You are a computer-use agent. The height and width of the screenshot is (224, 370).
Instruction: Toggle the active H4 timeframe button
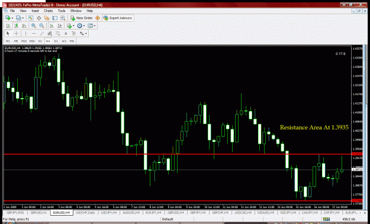(48, 41)
